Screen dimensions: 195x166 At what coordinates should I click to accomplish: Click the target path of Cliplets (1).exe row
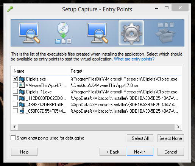124,92
